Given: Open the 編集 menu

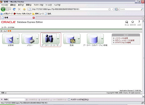Looking at the screenshot, I should [13, 5].
